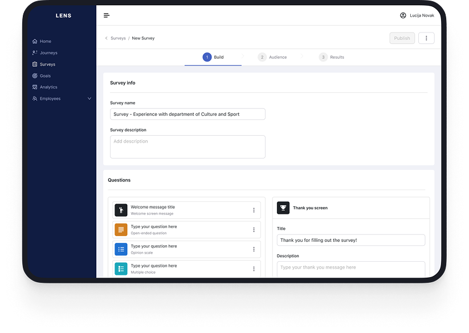Open Journeys from the sidebar
Image resolution: width=469 pixels, height=333 pixels.
48,53
